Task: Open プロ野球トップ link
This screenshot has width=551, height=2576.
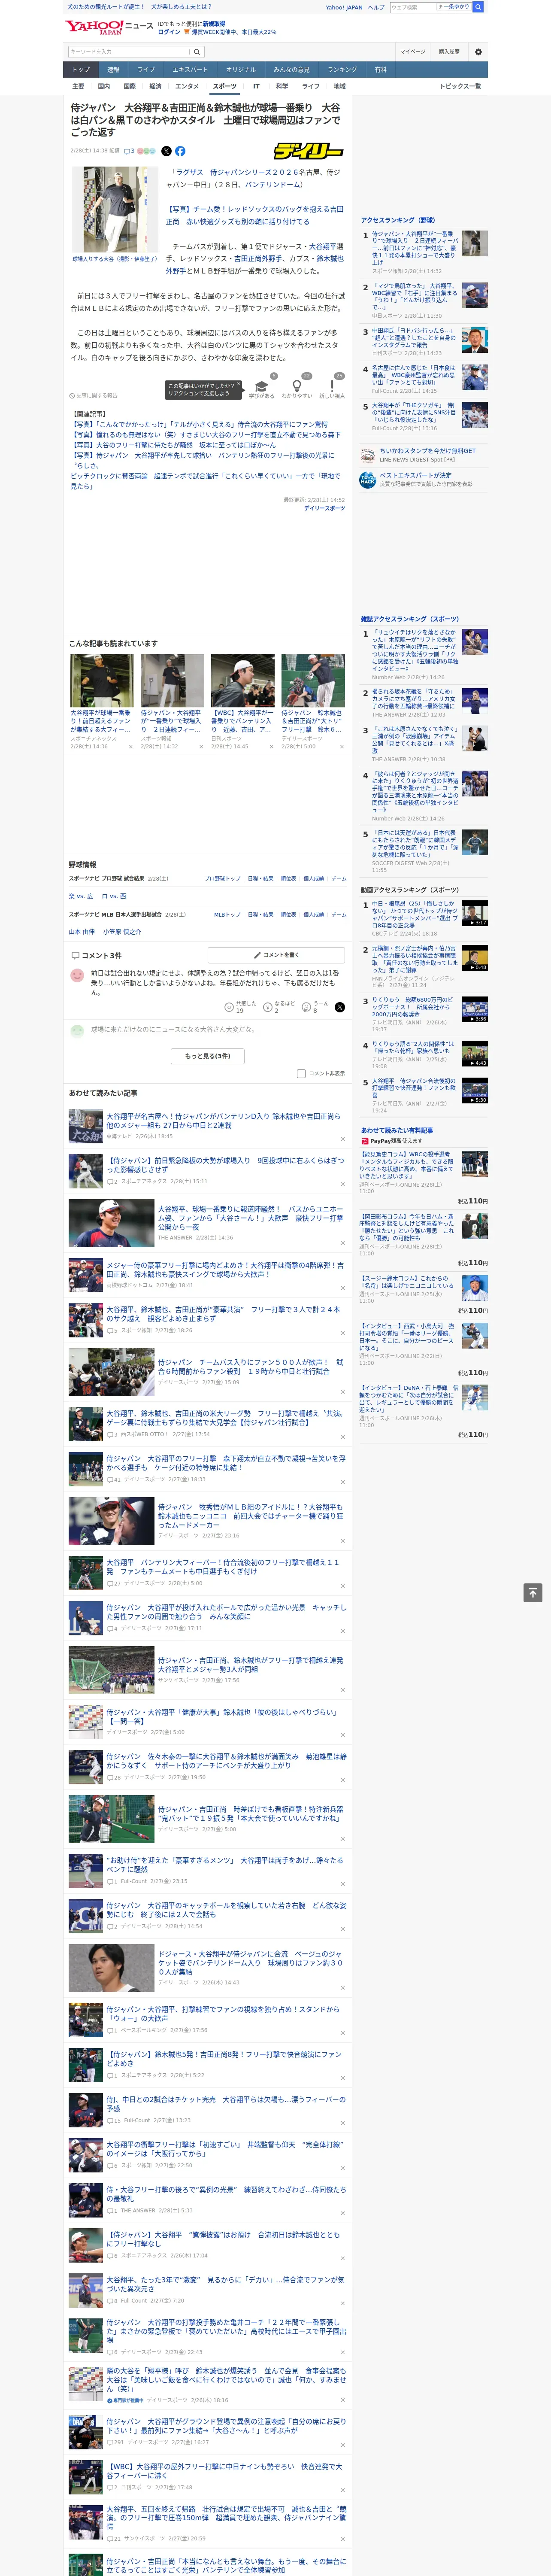Action: coord(222,878)
